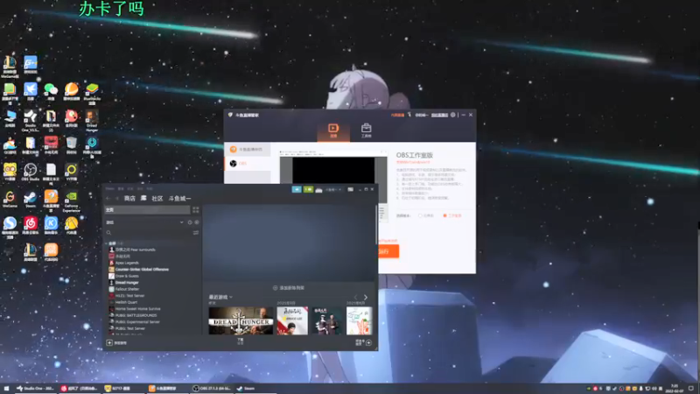
Task: Open Steam friends and chat at bottom right
Action: tap(363, 342)
